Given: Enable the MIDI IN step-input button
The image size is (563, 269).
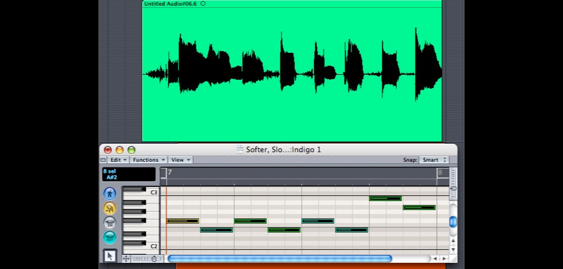Looking at the screenshot, I should click(110, 223).
